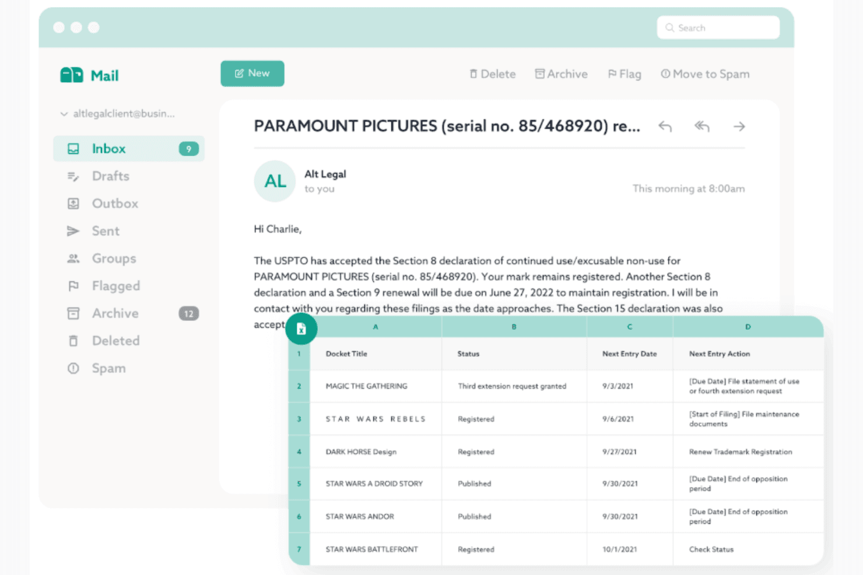Move to Spam the open email
This screenshot has height=575, width=863.
pos(705,74)
